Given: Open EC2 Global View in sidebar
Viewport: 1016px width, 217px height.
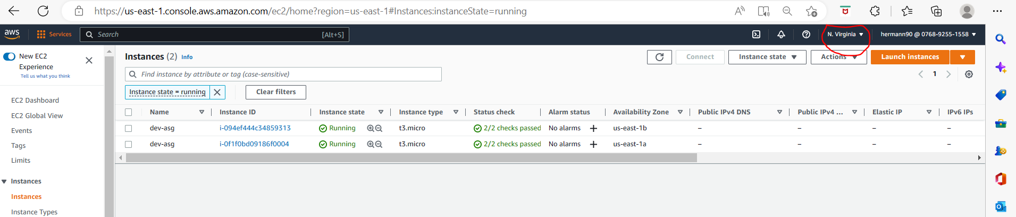Looking at the screenshot, I should tap(37, 115).
